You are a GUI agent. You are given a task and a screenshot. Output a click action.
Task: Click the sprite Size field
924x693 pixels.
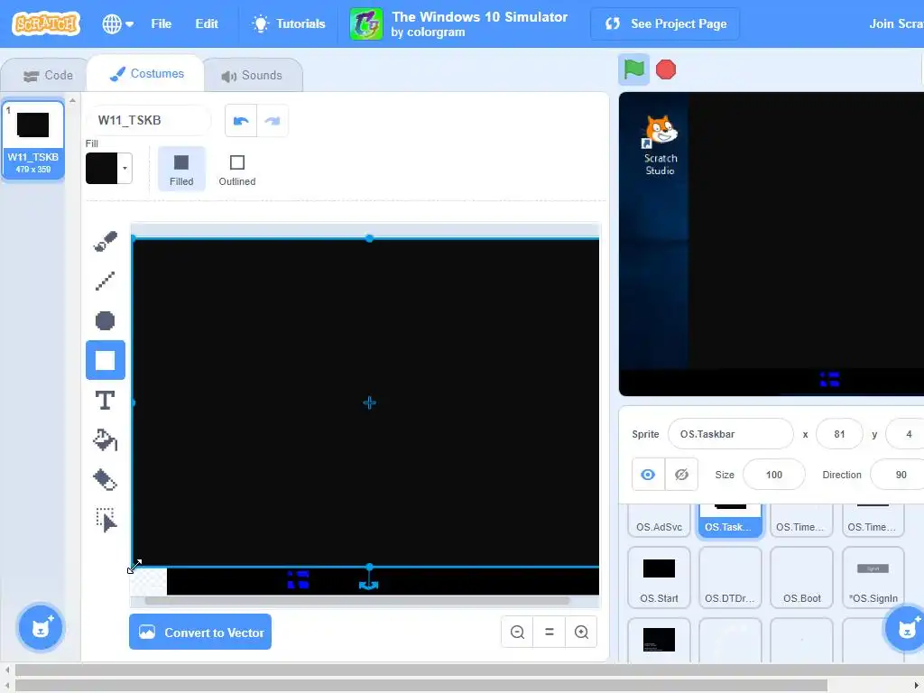pyautogui.click(x=773, y=475)
